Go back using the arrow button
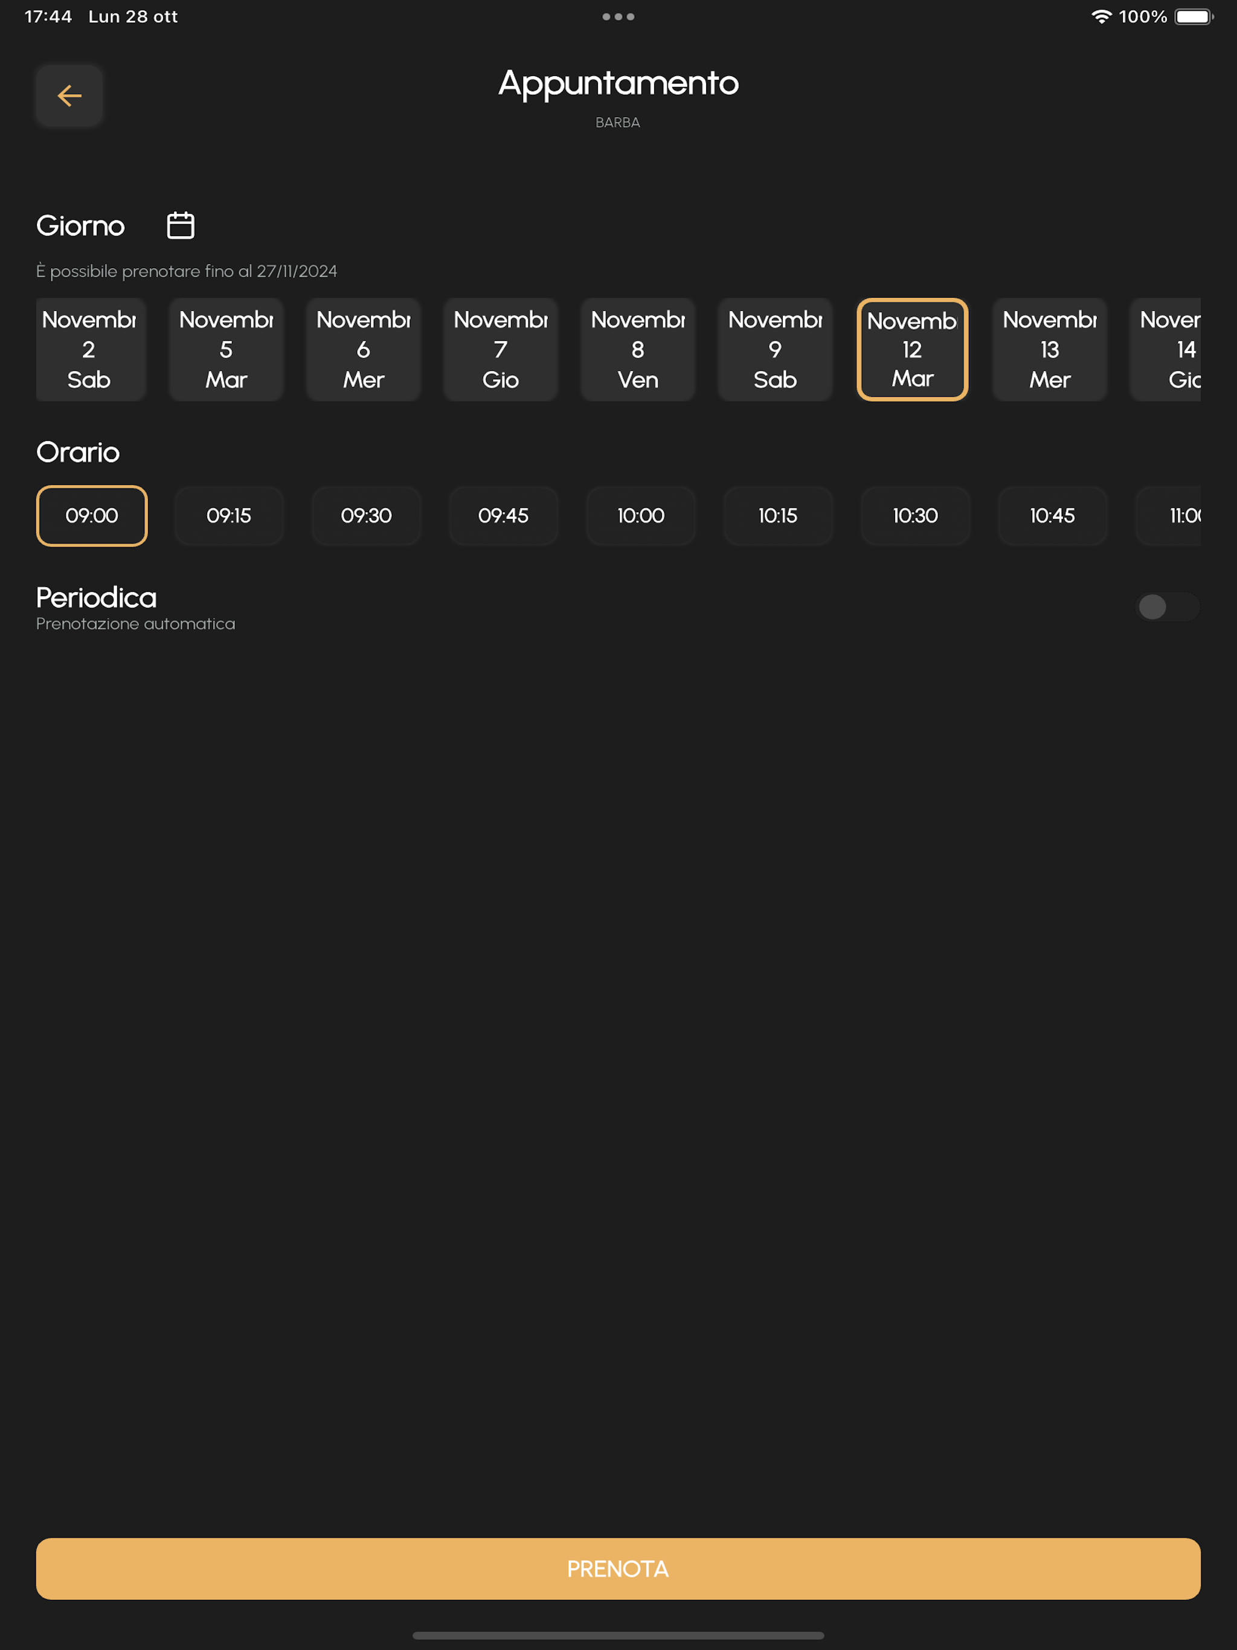This screenshot has width=1237, height=1650. 69,95
